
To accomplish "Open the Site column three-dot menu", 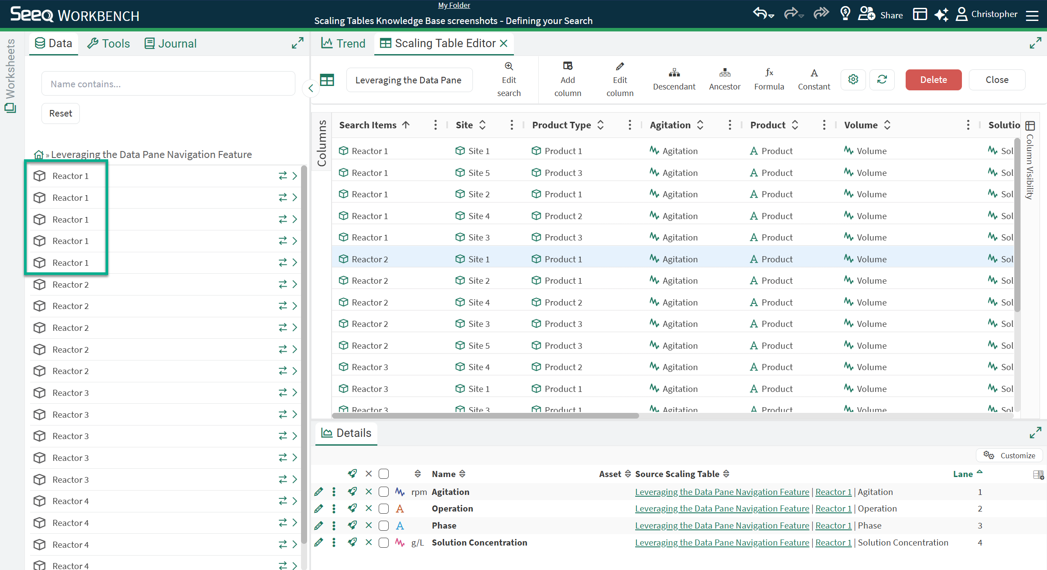I will pyautogui.click(x=511, y=125).
